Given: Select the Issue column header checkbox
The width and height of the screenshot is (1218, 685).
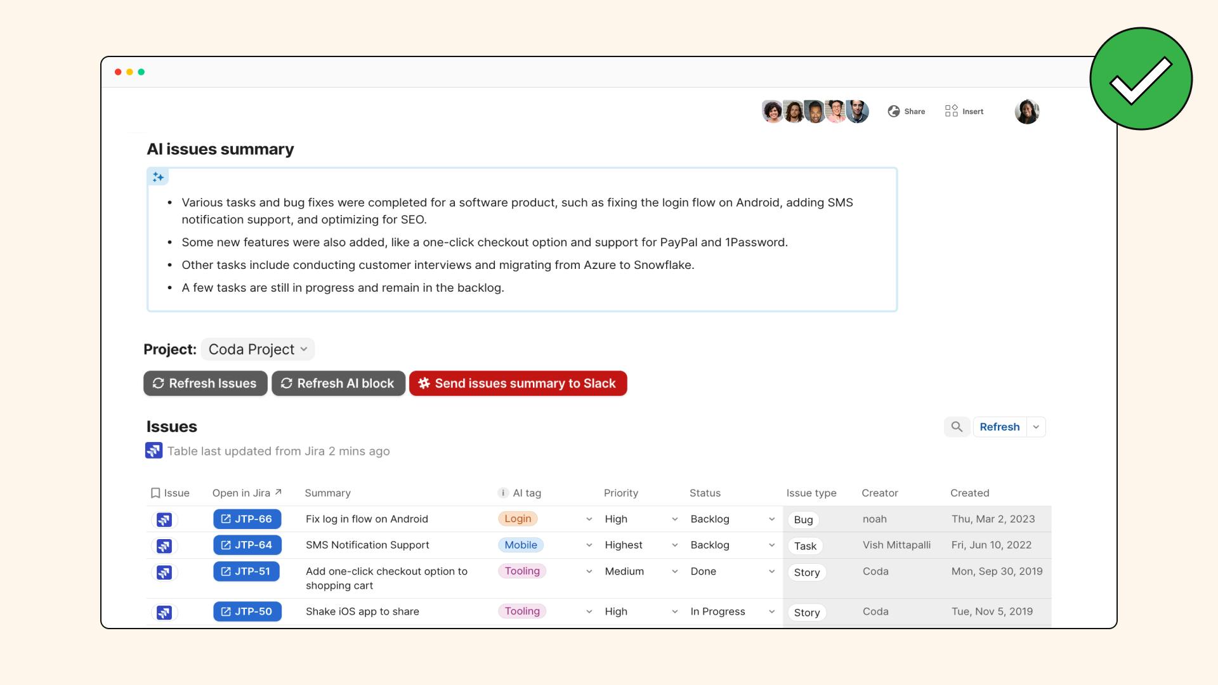Looking at the screenshot, I should pyautogui.click(x=154, y=493).
